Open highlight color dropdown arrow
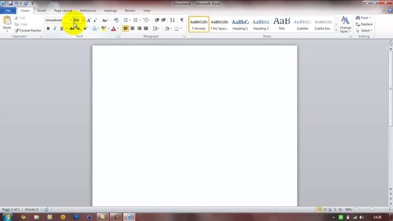Image resolution: width=393 pixels, height=221 pixels. (x=108, y=29)
